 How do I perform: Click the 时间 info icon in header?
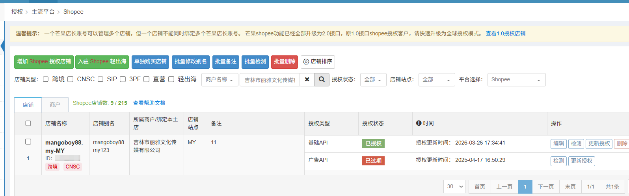pyautogui.click(x=419, y=123)
